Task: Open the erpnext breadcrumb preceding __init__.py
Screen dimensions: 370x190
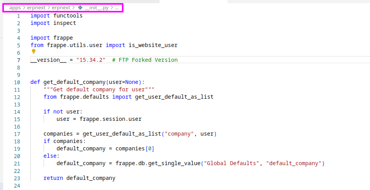Action: coord(61,8)
